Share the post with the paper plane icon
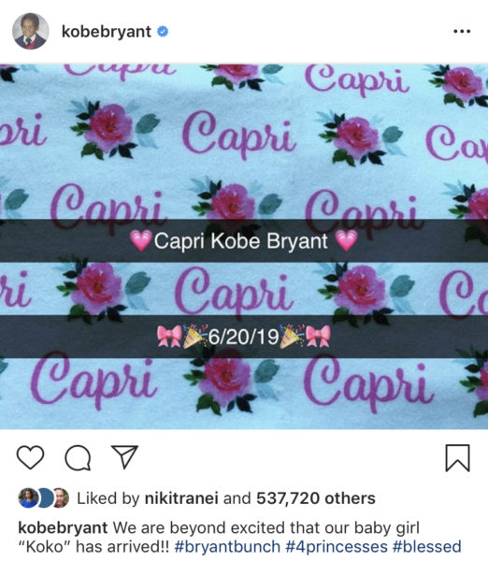This screenshot has height=561, width=488. coord(124,457)
